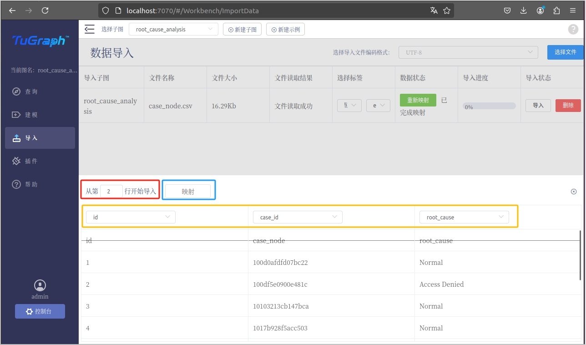Click the start row number input field
This screenshot has height=345, width=586.
pyautogui.click(x=111, y=192)
